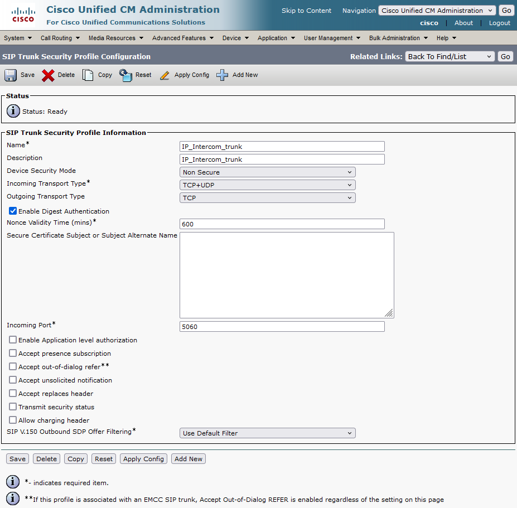
Task: Click the Reset icon in toolbar
Action: pyautogui.click(x=125, y=75)
